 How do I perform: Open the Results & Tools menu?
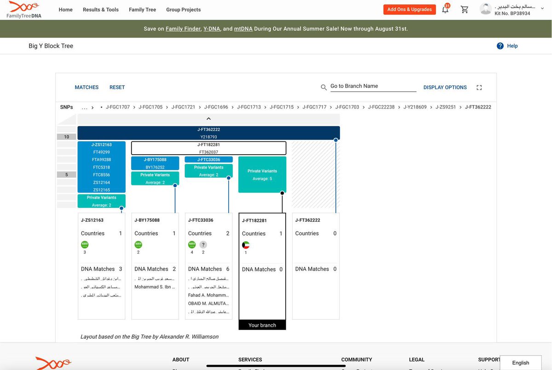[x=101, y=10]
